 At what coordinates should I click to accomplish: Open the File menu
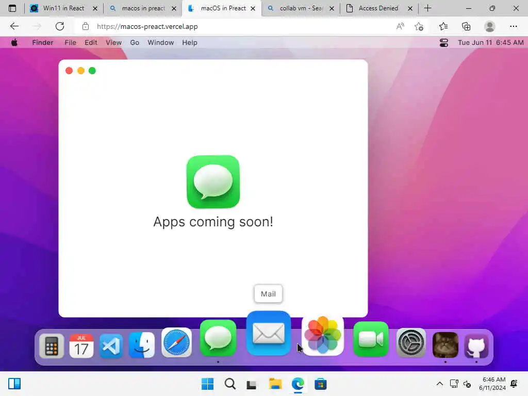(x=70, y=42)
